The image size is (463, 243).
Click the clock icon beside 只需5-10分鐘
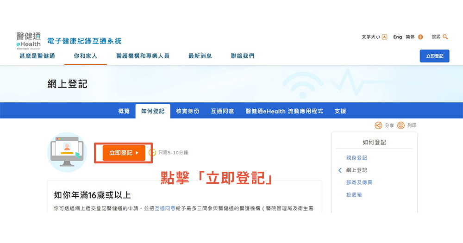point(152,152)
